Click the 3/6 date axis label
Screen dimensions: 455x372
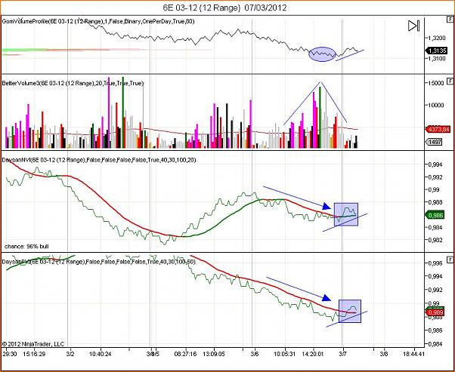click(x=255, y=354)
